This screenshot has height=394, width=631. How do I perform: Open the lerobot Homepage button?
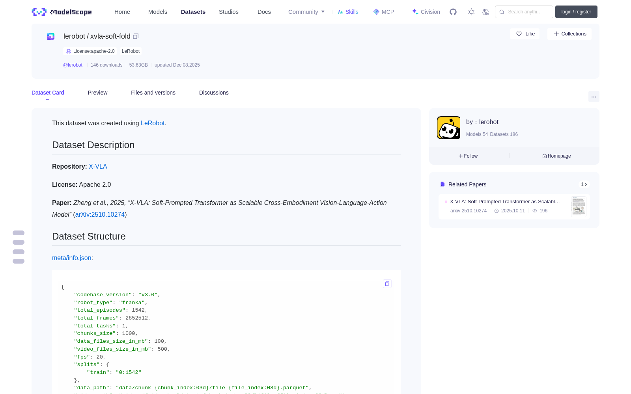(x=556, y=156)
